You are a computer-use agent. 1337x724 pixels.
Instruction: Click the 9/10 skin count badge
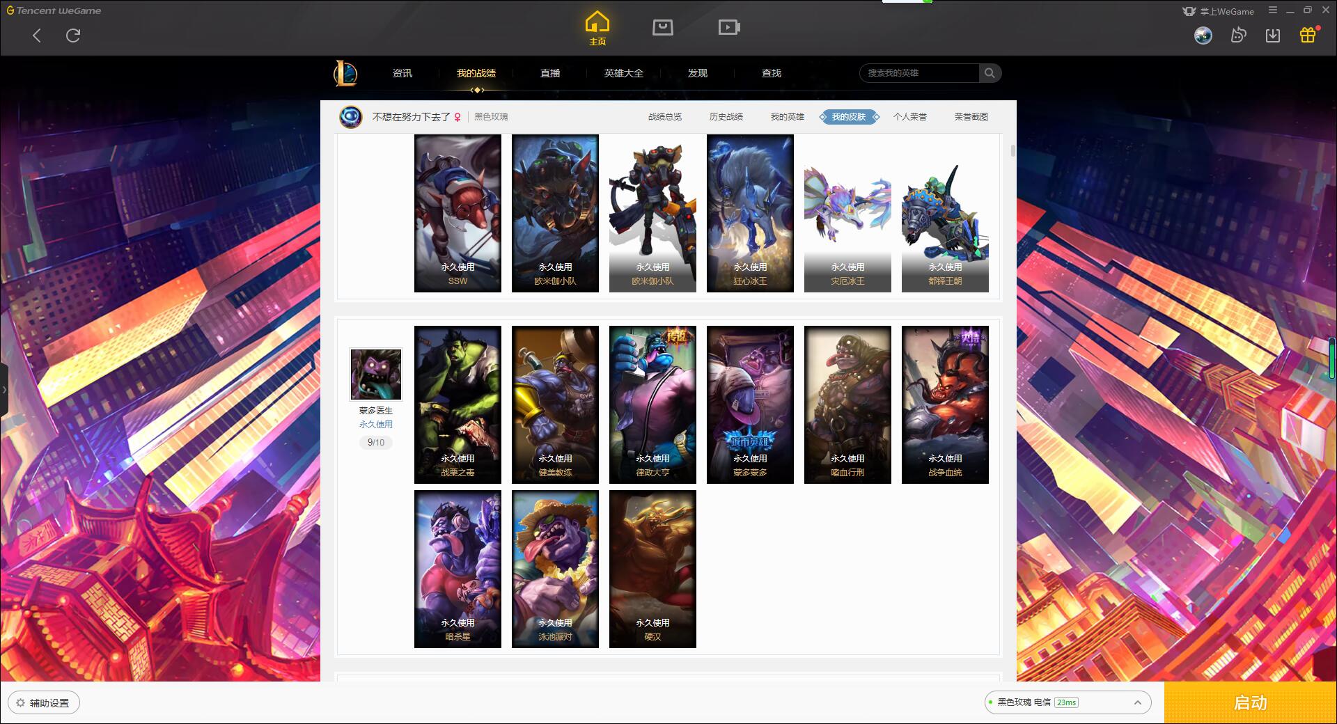(x=376, y=442)
